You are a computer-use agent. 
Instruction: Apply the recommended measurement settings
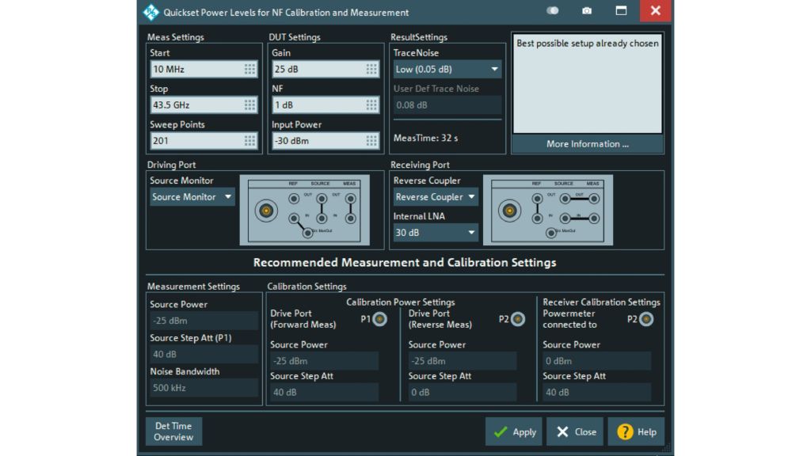click(513, 431)
